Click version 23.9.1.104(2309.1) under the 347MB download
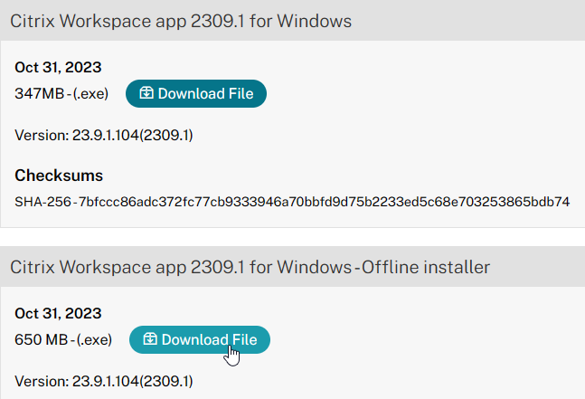585x399 pixels. [132, 135]
